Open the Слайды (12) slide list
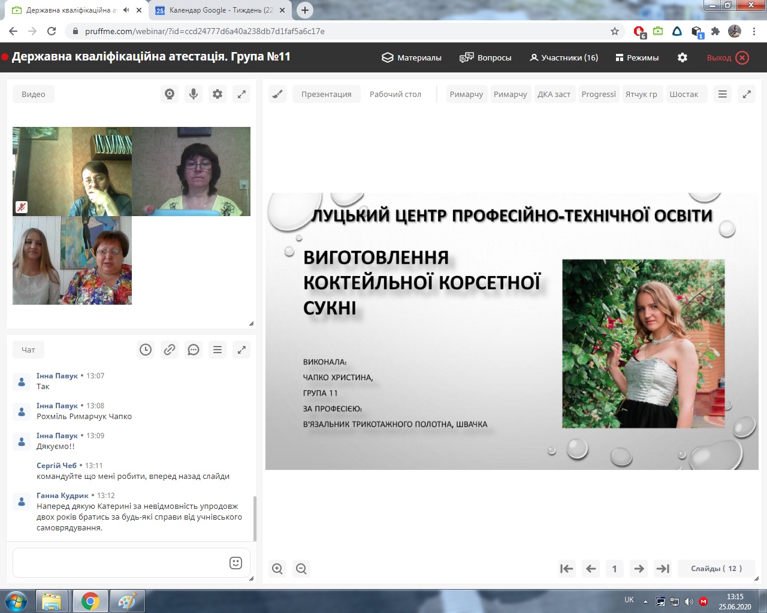 click(x=716, y=569)
